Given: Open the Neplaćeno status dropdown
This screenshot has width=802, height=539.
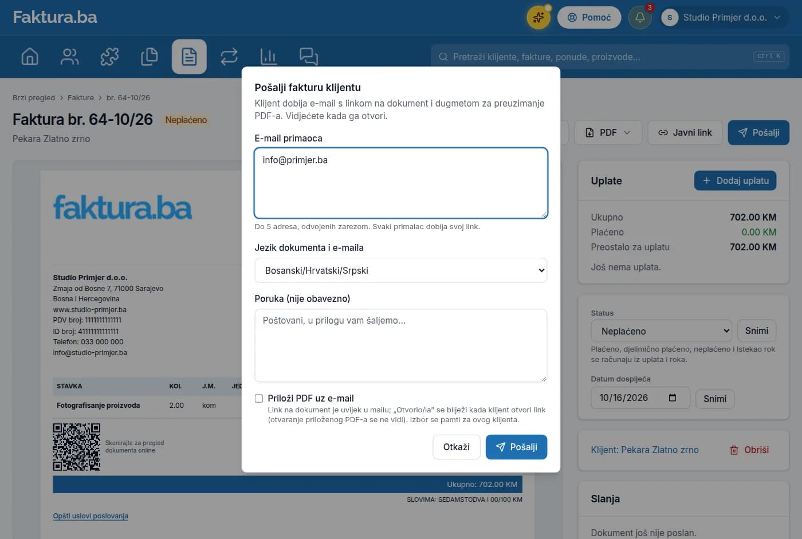Looking at the screenshot, I should [662, 331].
